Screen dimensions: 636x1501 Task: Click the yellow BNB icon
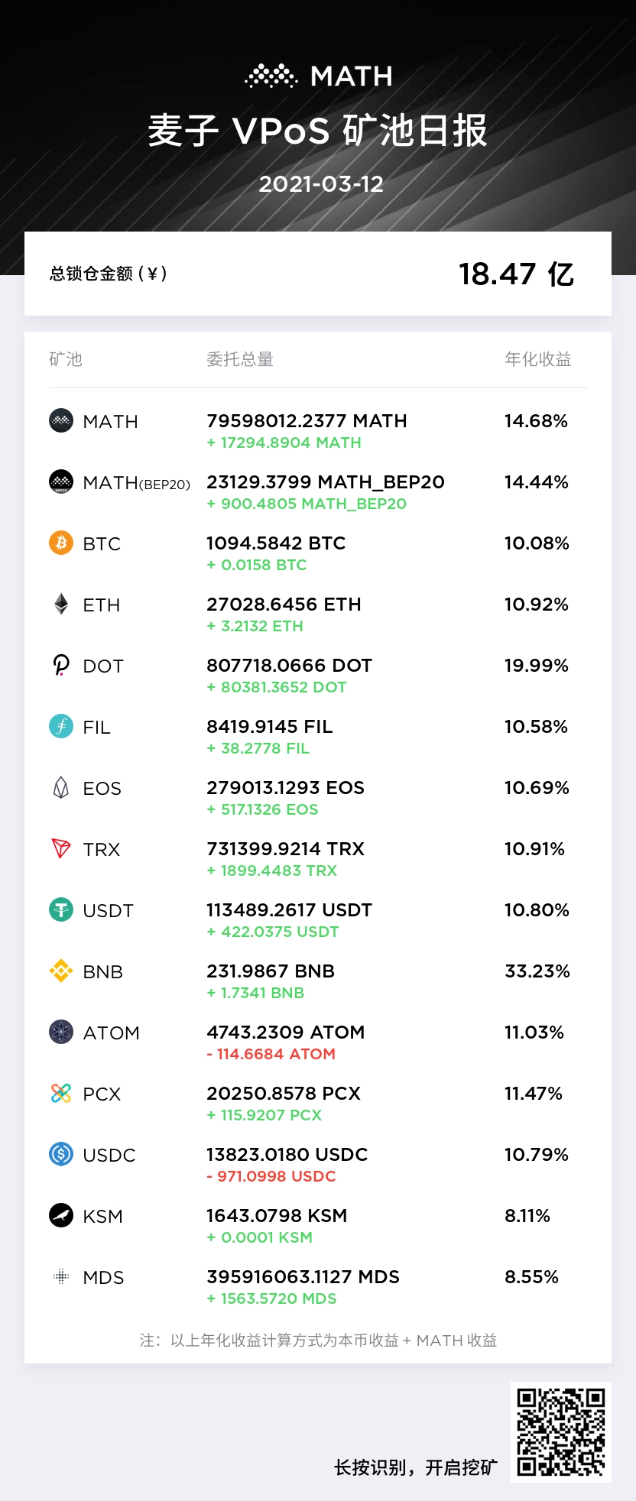coord(61,971)
